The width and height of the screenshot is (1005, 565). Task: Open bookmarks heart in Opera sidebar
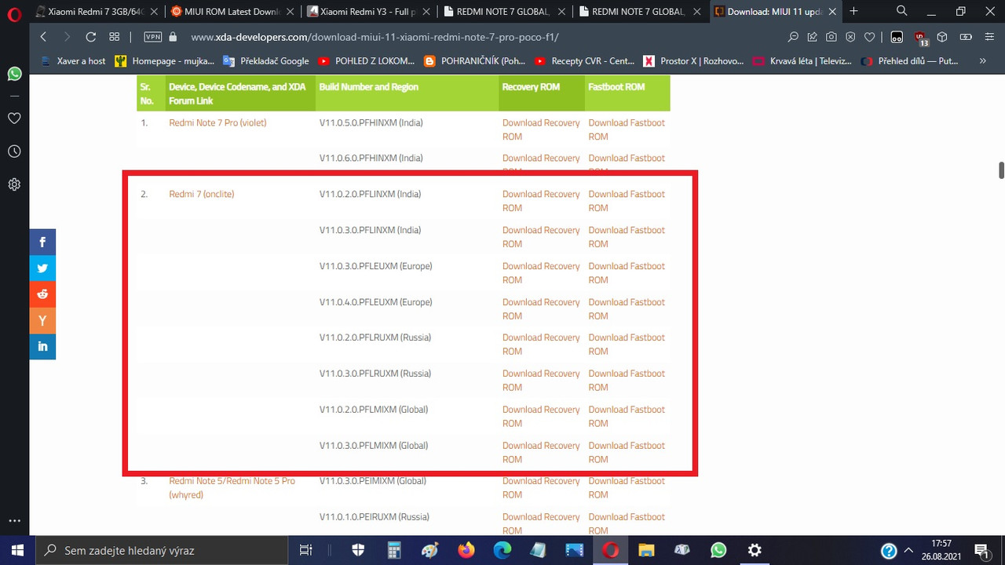point(14,118)
